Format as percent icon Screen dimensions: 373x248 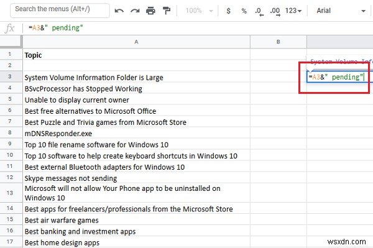pyautogui.click(x=244, y=11)
